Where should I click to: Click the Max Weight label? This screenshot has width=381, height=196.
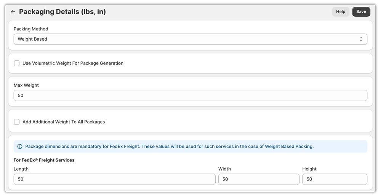point(26,85)
